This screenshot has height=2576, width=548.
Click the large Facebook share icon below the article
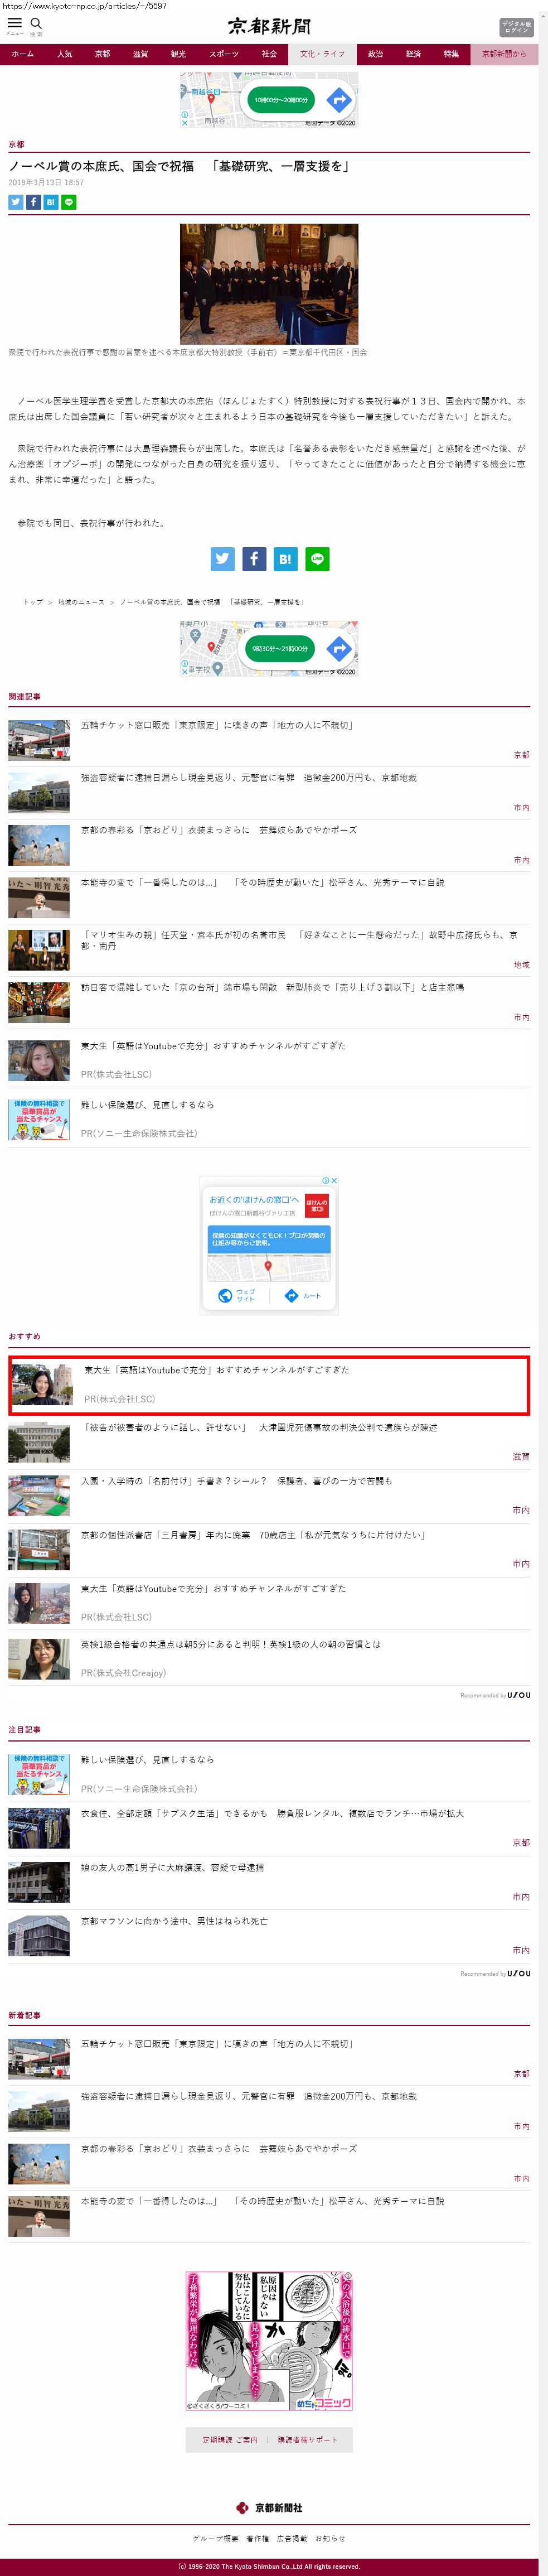click(254, 559)
